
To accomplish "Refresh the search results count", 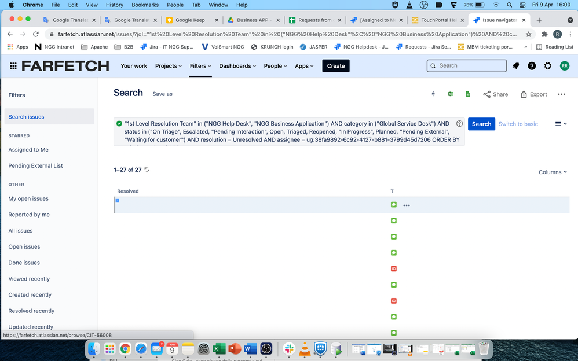I will coord(147,170).
